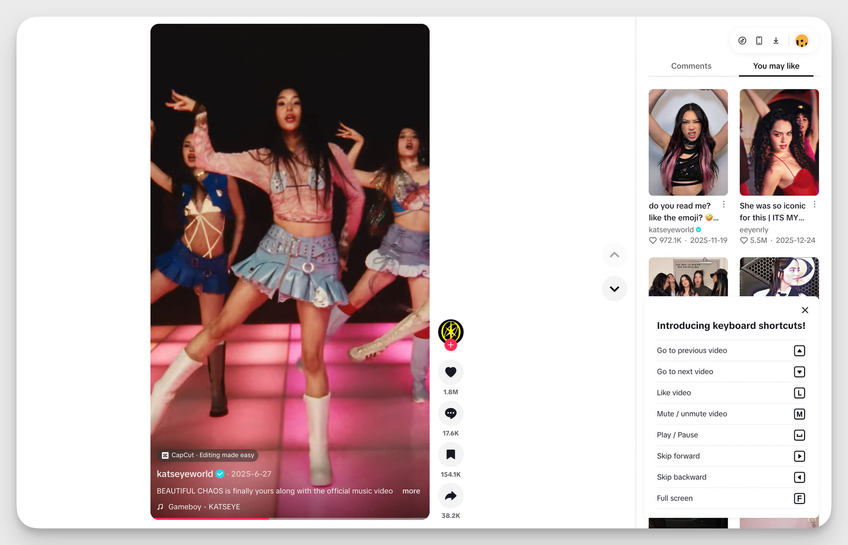
Task: Open comments via the speech bubble icon
Action: [x=451, y=413]
